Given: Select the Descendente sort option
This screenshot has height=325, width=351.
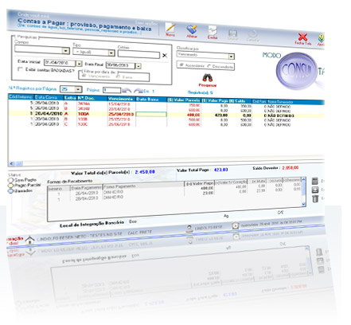Looking at the screenshot, I should point(209,66).
